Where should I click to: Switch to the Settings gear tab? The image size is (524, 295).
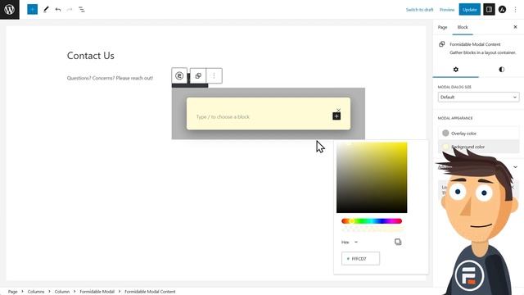click(455, 69)
